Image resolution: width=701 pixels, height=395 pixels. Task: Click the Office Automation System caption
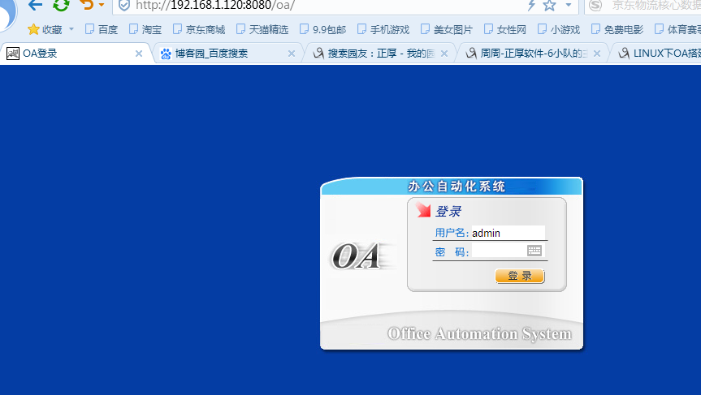pos(479,334)
